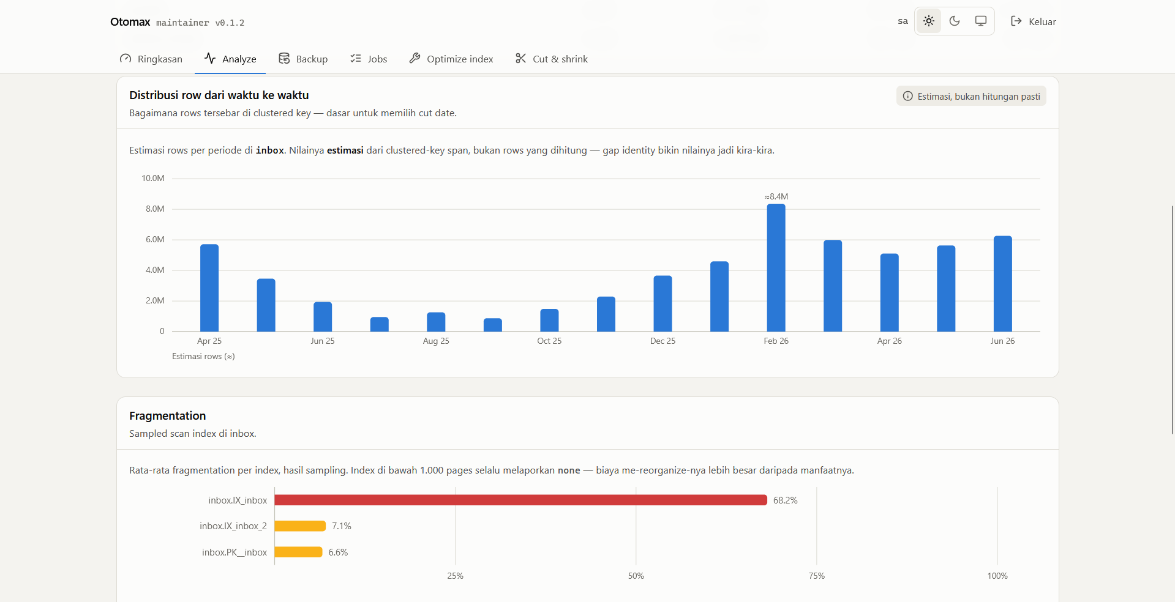Click the Analyze activity pulse icon
The image size is (1175, 602).
coord(210,58)
